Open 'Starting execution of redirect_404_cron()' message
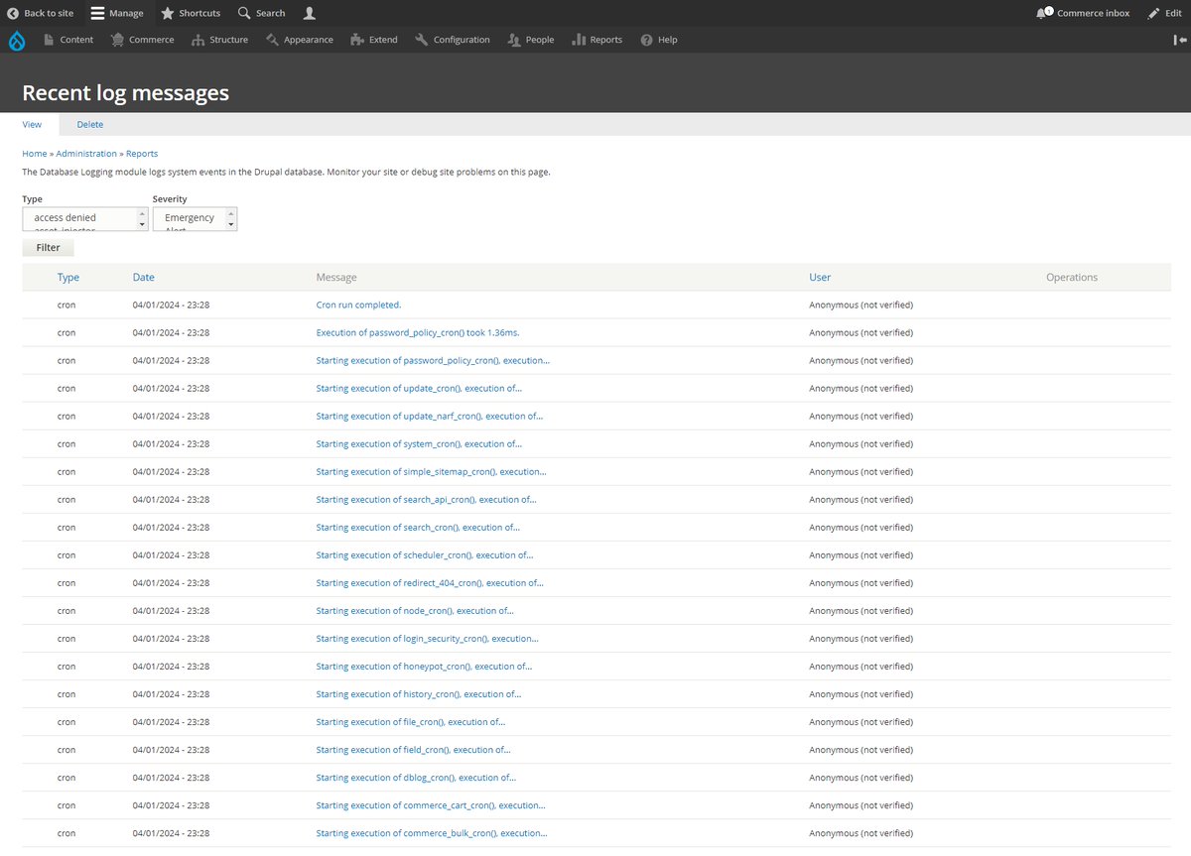Viewport: 1191px width, 856px height. [x=430, y=583]
